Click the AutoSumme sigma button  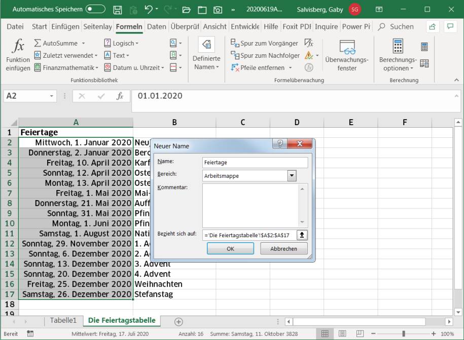56,43
